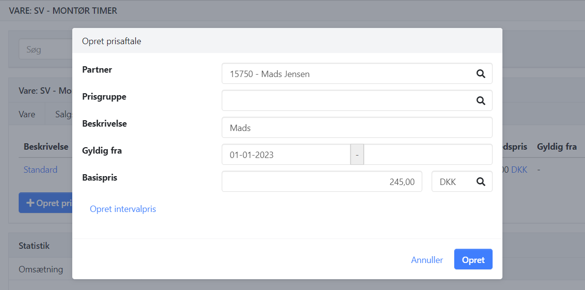Screen dimensions: 585x290
Task: Click the empty end date field
Action: (x=427, y=155)
